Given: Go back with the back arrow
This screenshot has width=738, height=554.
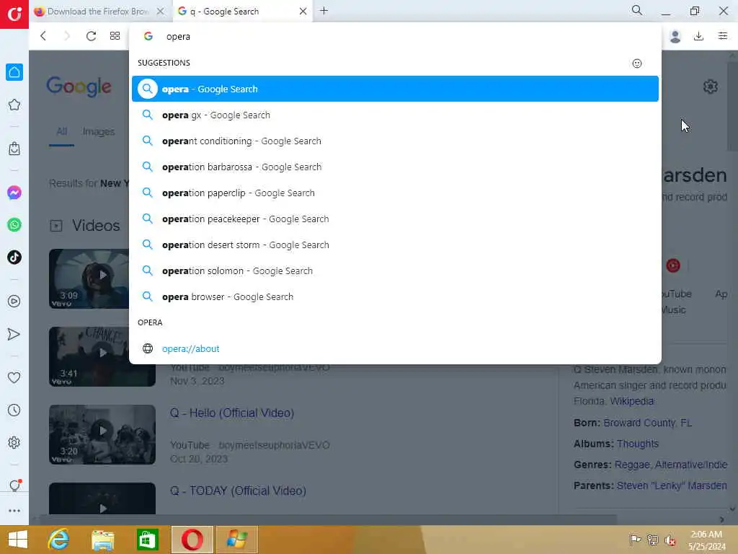Looking at the screenshot, I should coord(43,36).
